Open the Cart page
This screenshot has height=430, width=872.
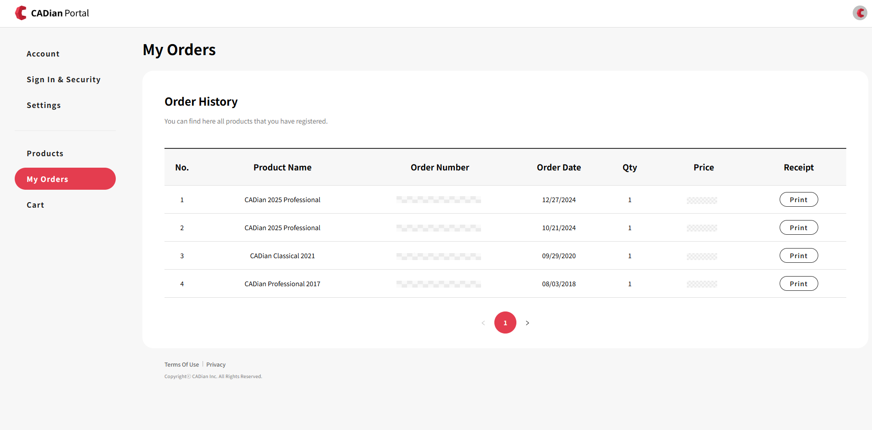(35, 205)
